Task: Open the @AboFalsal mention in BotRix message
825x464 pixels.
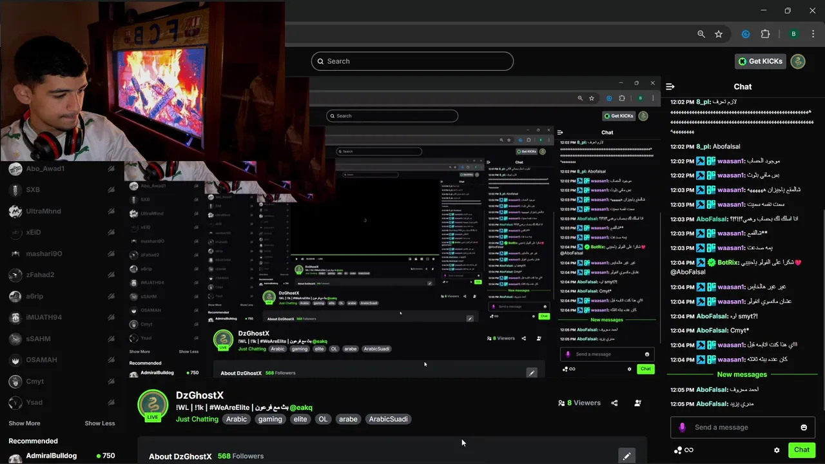Action: 688,272
